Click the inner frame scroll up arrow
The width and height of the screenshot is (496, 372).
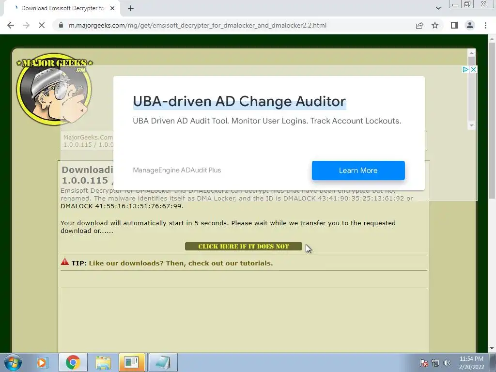pos(471,52)
